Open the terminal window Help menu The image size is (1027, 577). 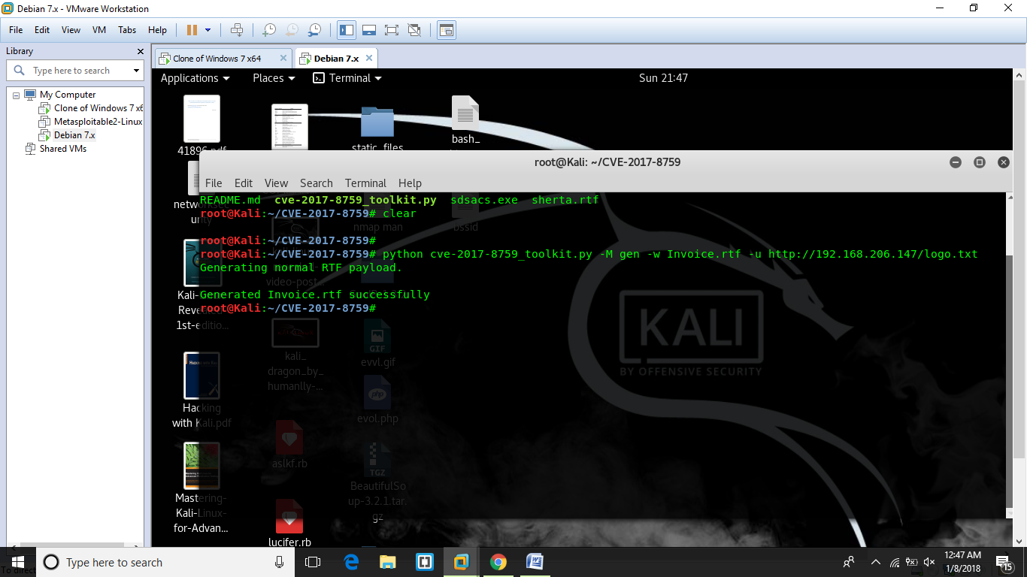coord(410,183)
